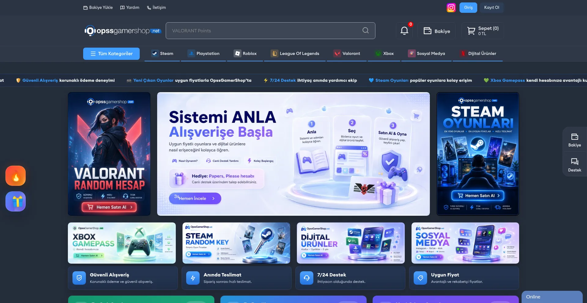Click the Uygun Fiyat tag icon

click(420, 278)
